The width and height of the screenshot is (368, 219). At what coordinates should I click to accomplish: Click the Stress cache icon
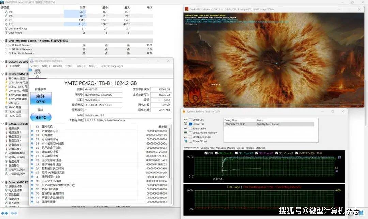tap(186, 128)
